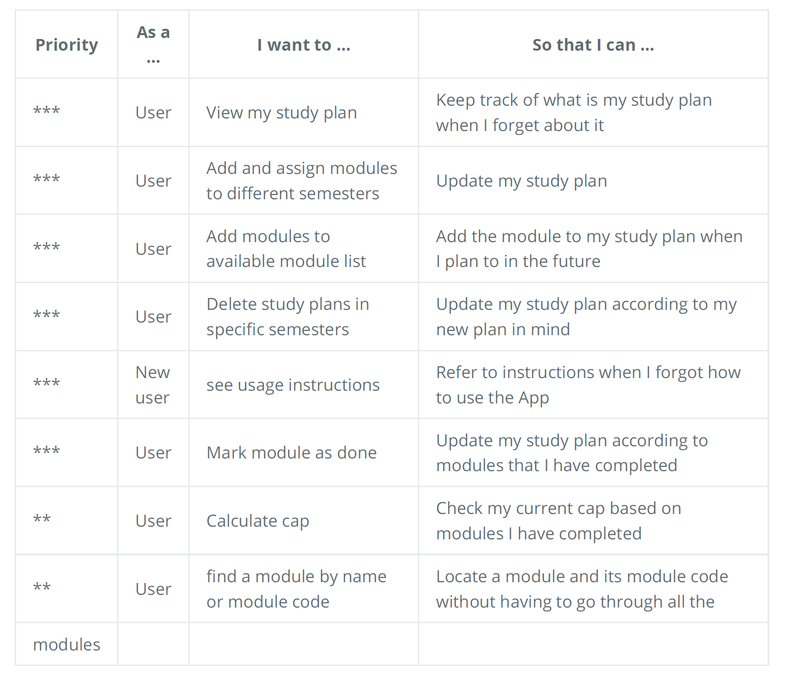Click the 'So that I can ...' header

pyautogui.click(x=593, y=45)
